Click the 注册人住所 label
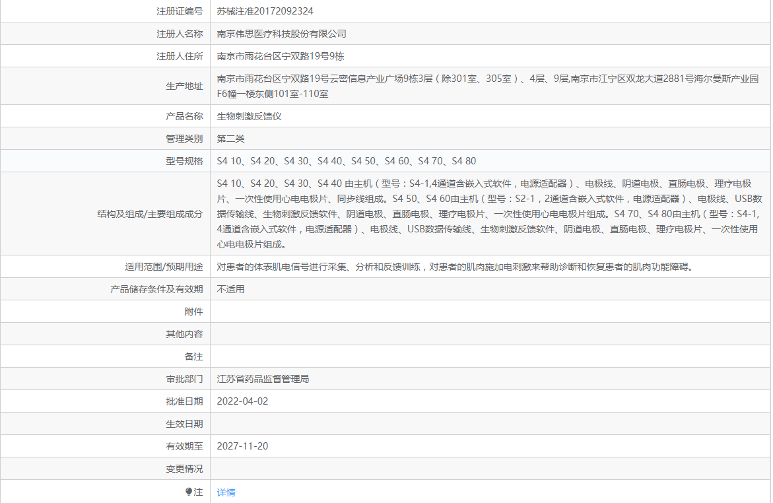 (180, 56)
